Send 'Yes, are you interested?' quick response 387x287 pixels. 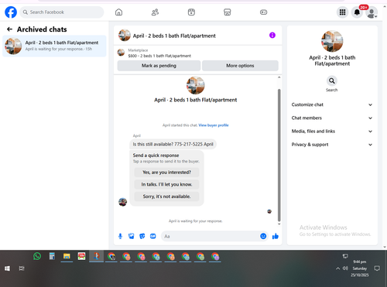166,173
